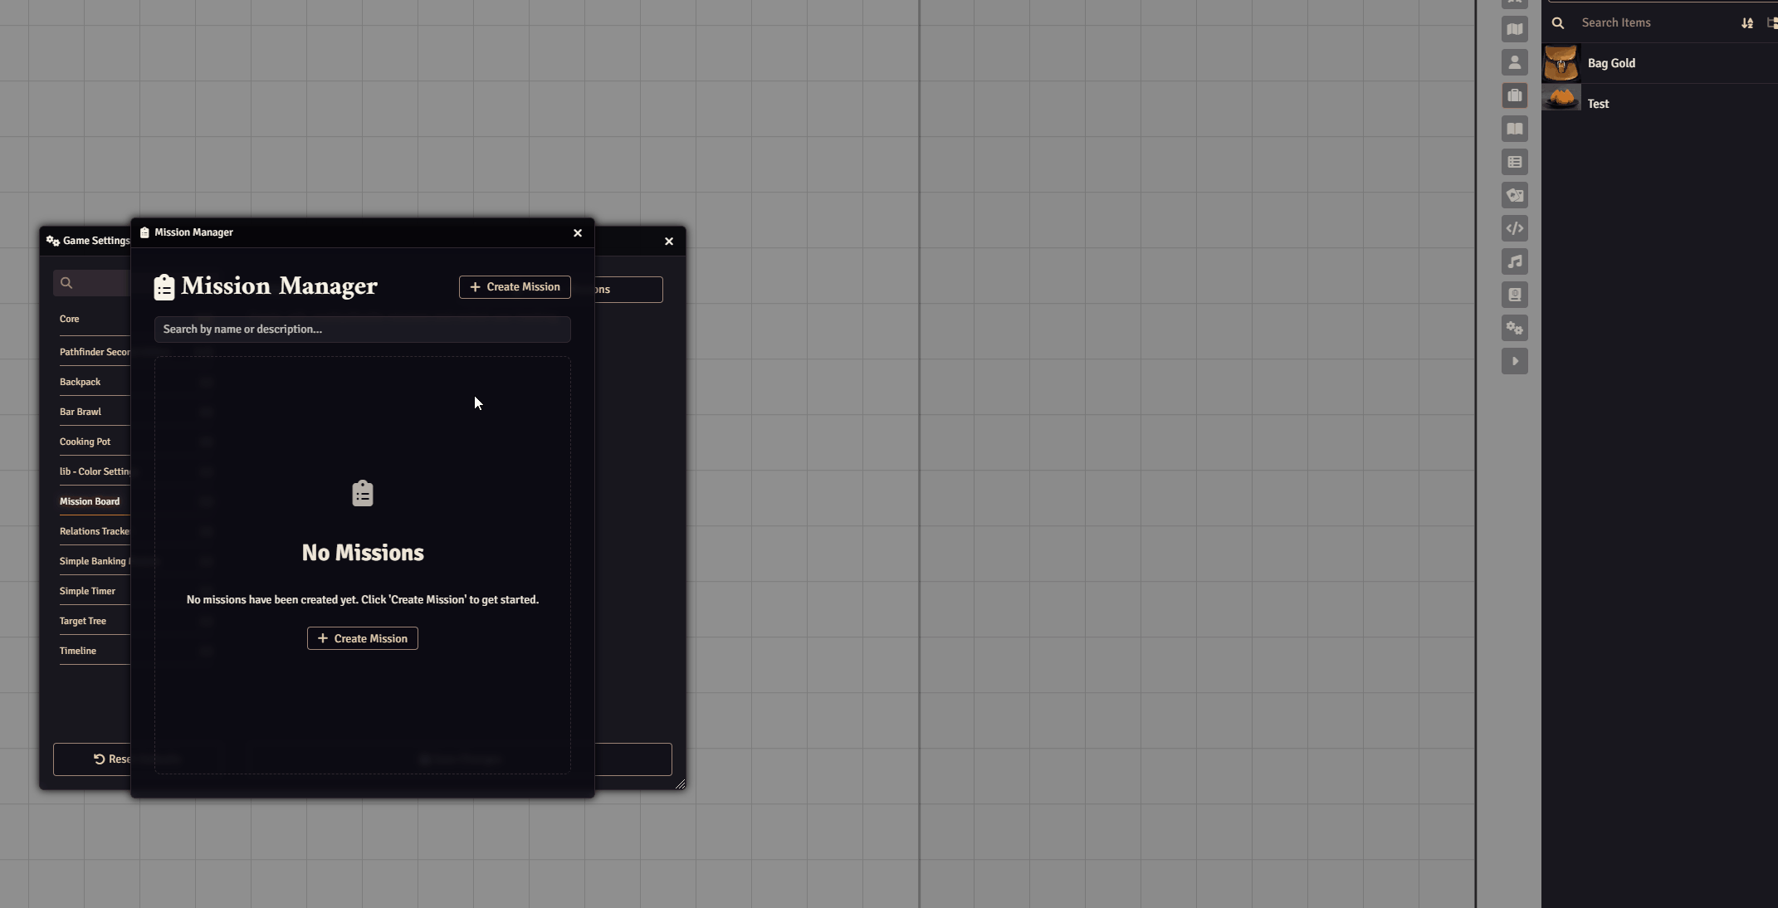
Task: Open the Rollable Tables list tab
Action: pyautogui.click(x=1514, y=163)
